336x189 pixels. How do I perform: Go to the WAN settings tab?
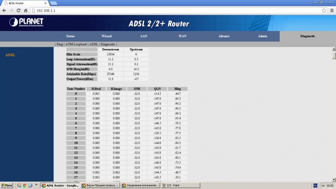point(182,36)
